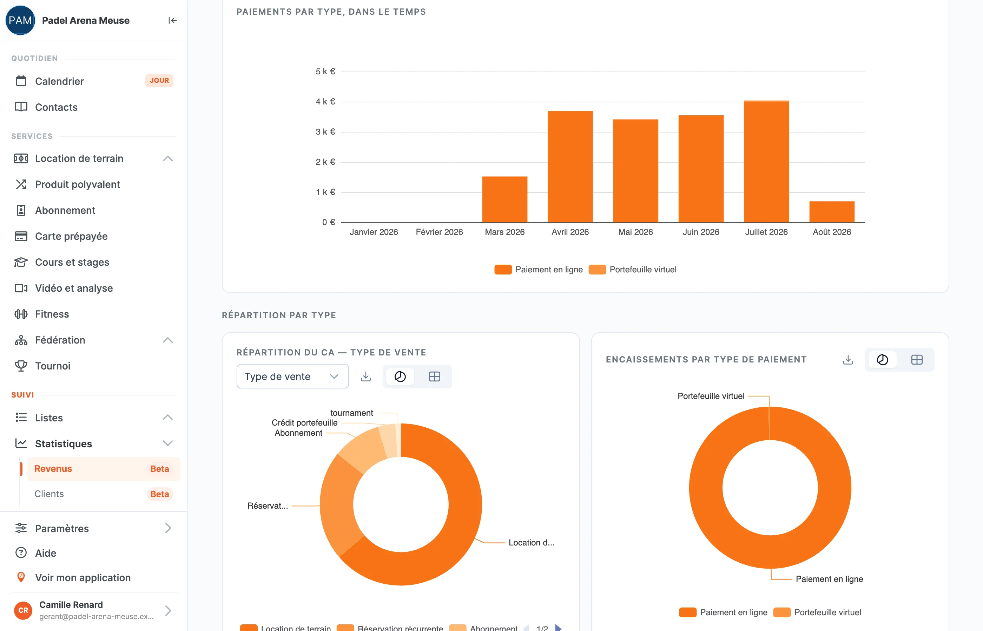
Task: Switch Encaissements chart to pie view
Action: pos(883,359)
